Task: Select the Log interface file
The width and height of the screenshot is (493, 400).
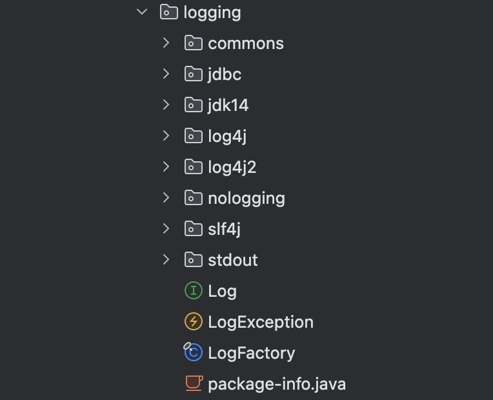Action: click(x=222, y=291)
